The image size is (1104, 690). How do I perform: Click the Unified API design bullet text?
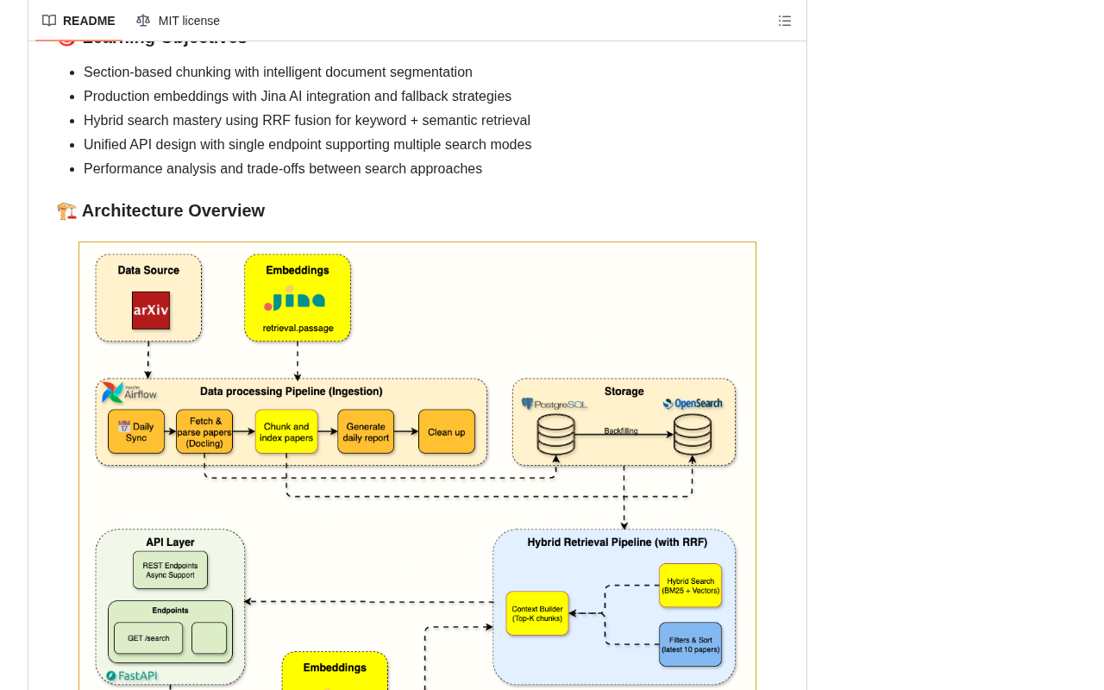308,145
